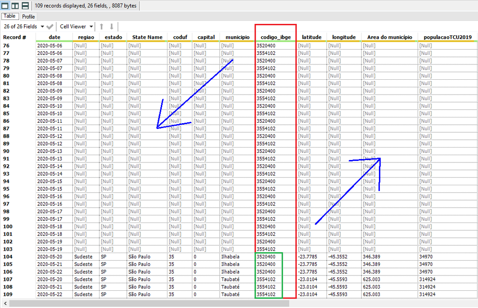Switch to single pane layout icon

5,5
